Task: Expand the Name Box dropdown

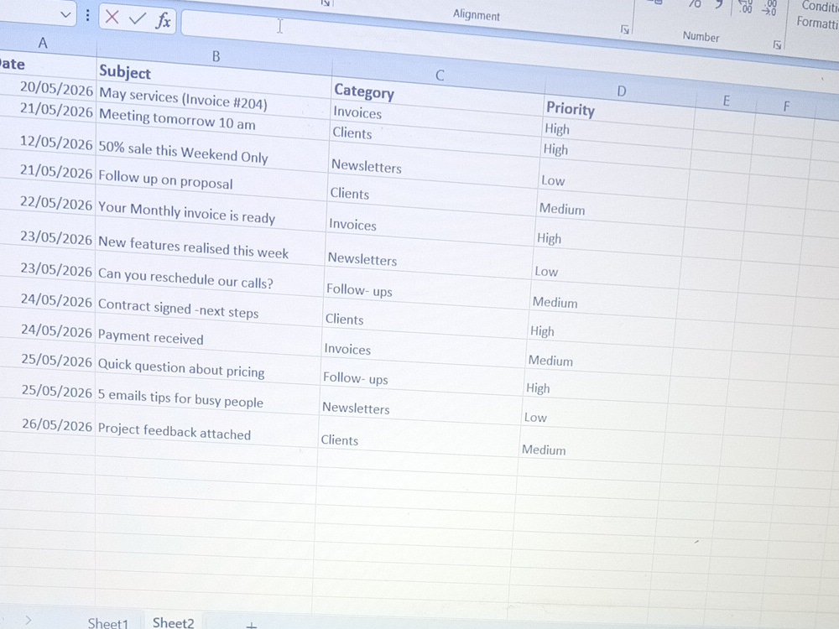Action: pos(65,14)
